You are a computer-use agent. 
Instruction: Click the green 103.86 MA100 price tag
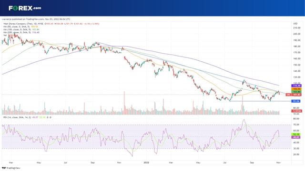click(296, 92)
